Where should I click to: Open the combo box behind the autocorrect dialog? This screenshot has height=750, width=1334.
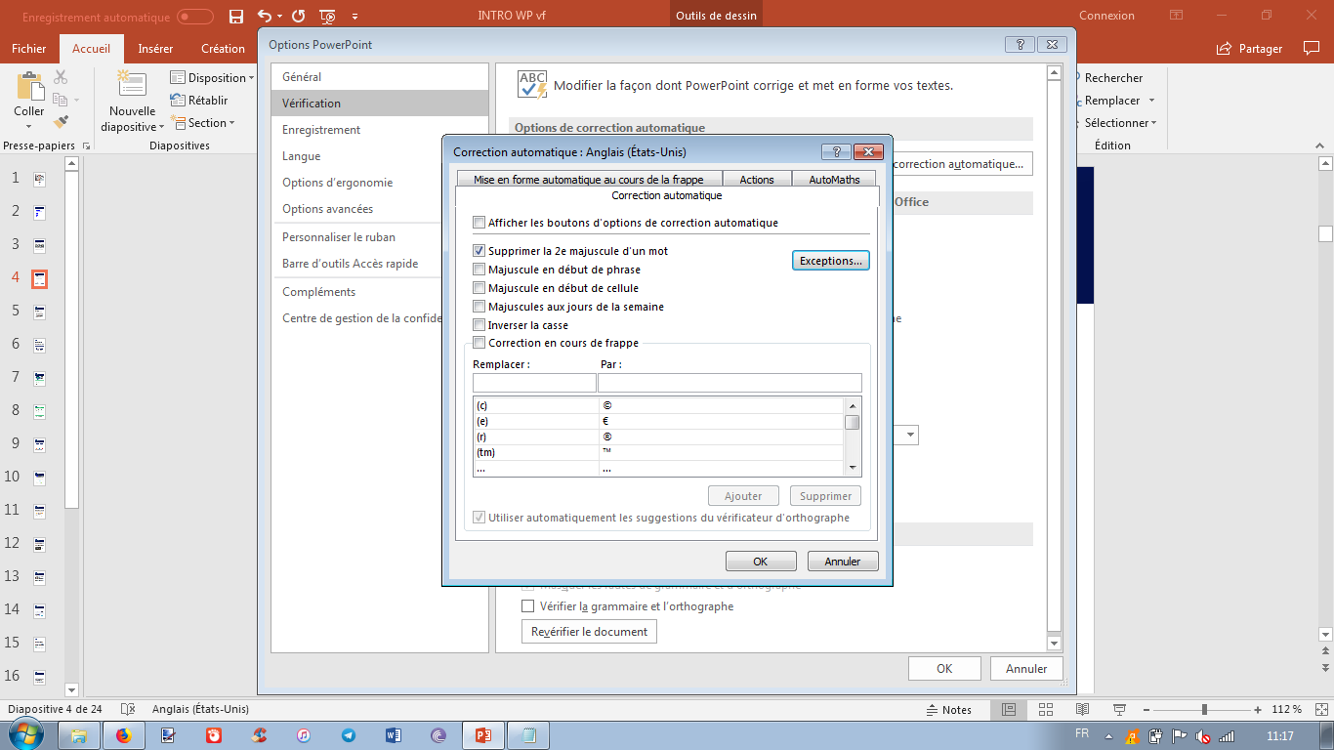pyautogui.click(x=910, y=436)
